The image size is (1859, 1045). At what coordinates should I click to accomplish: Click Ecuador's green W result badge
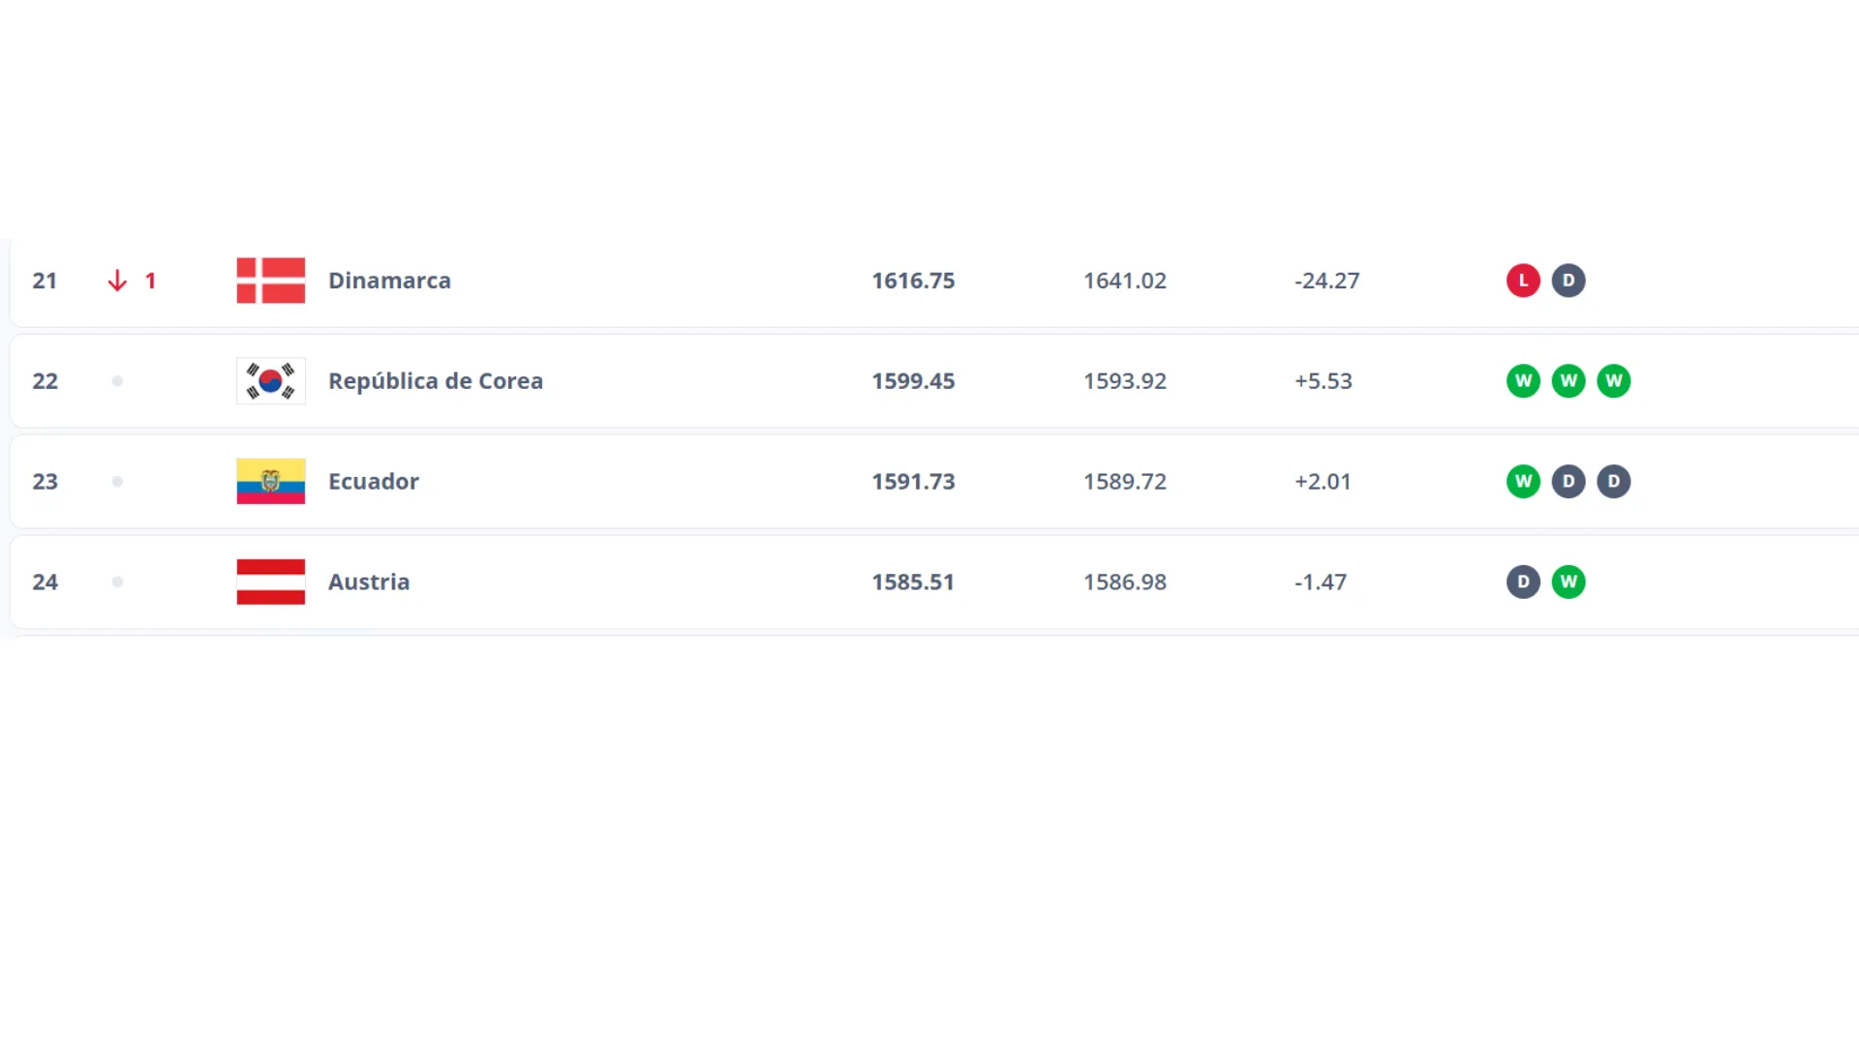(1523, 482)
